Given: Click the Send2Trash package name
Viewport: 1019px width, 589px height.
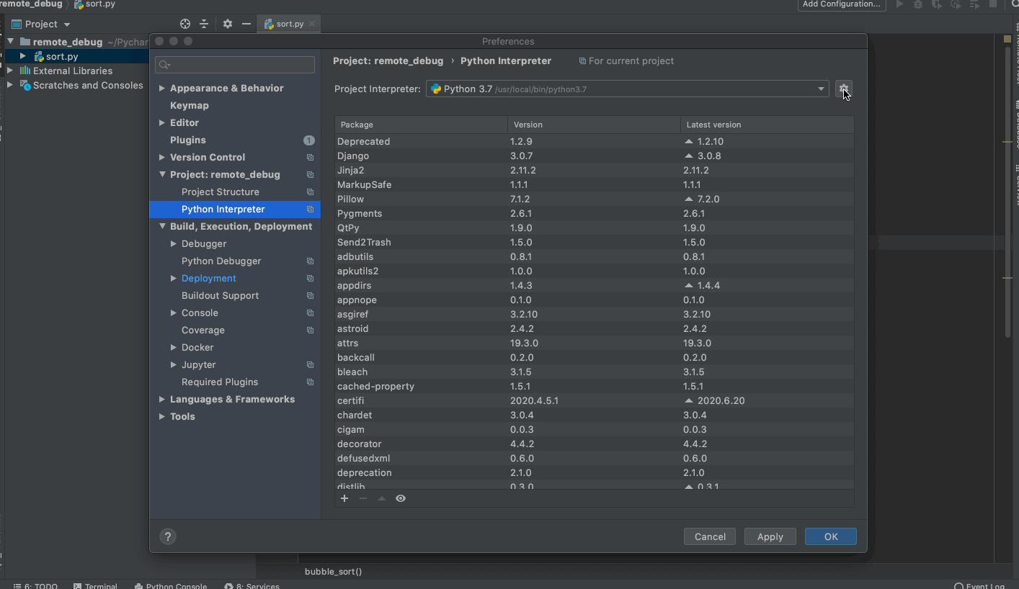Looking at the screenshot, I should 364,242.
